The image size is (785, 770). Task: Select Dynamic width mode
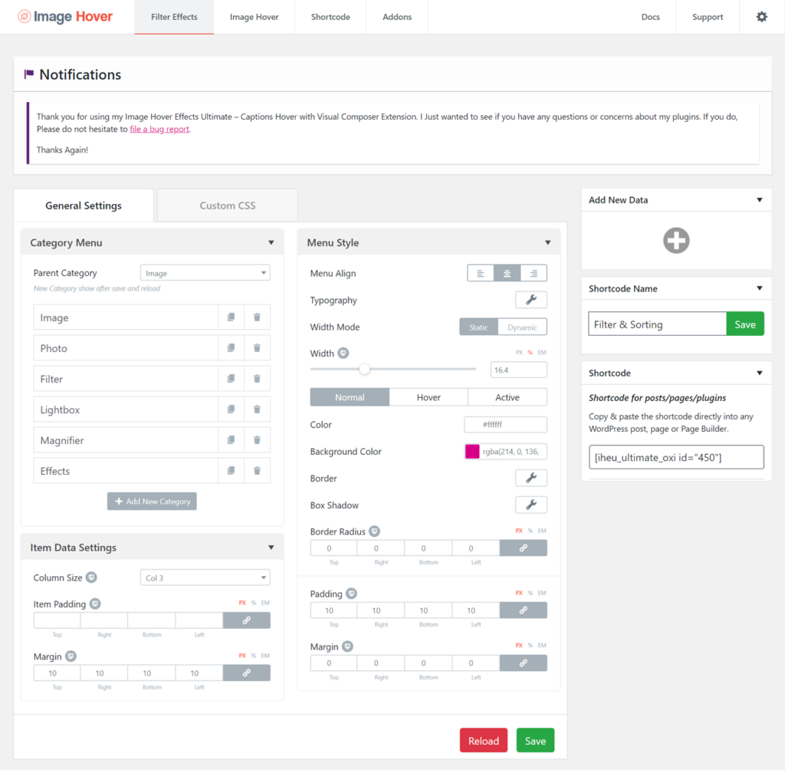coord(522,327)
